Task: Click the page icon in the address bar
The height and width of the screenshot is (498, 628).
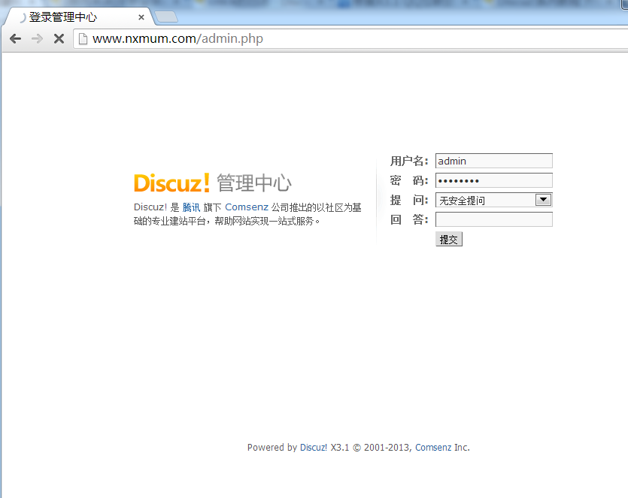Action: [83, 39]
